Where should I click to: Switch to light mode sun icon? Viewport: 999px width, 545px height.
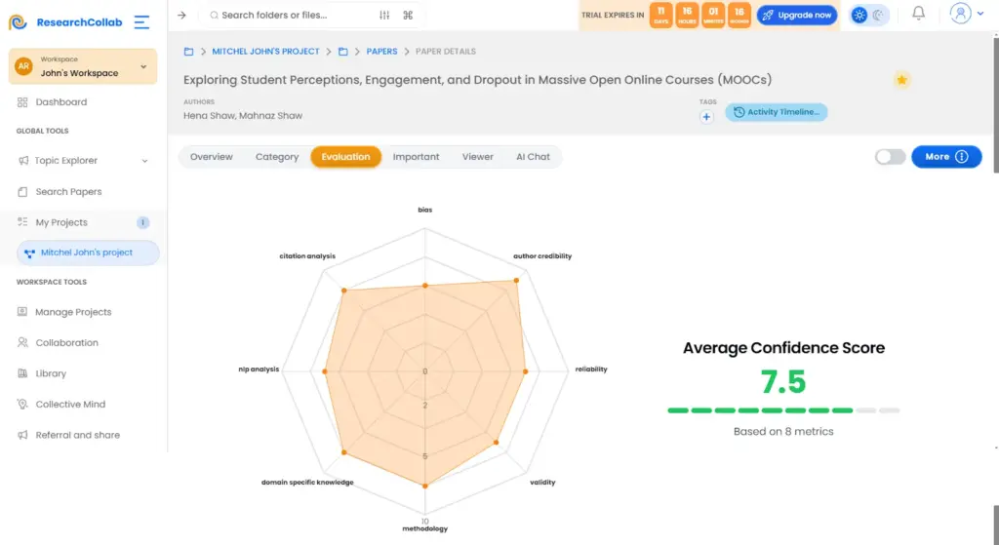tap(859, 16)
